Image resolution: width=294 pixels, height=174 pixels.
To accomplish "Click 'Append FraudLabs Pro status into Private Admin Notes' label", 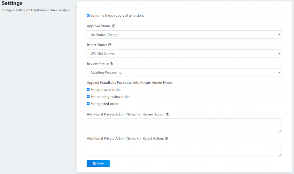I will tap(130, 83).
